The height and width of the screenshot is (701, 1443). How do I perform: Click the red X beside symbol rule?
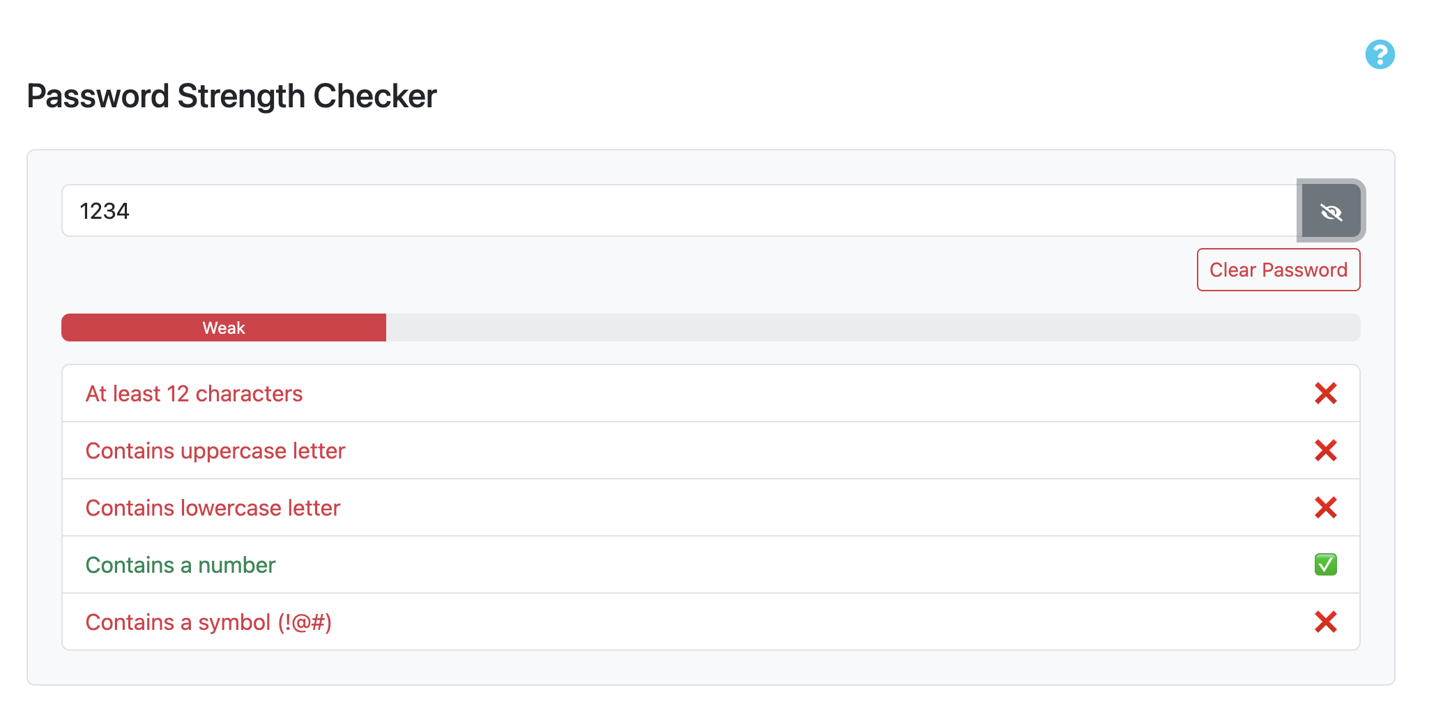tap(1325, 622)
